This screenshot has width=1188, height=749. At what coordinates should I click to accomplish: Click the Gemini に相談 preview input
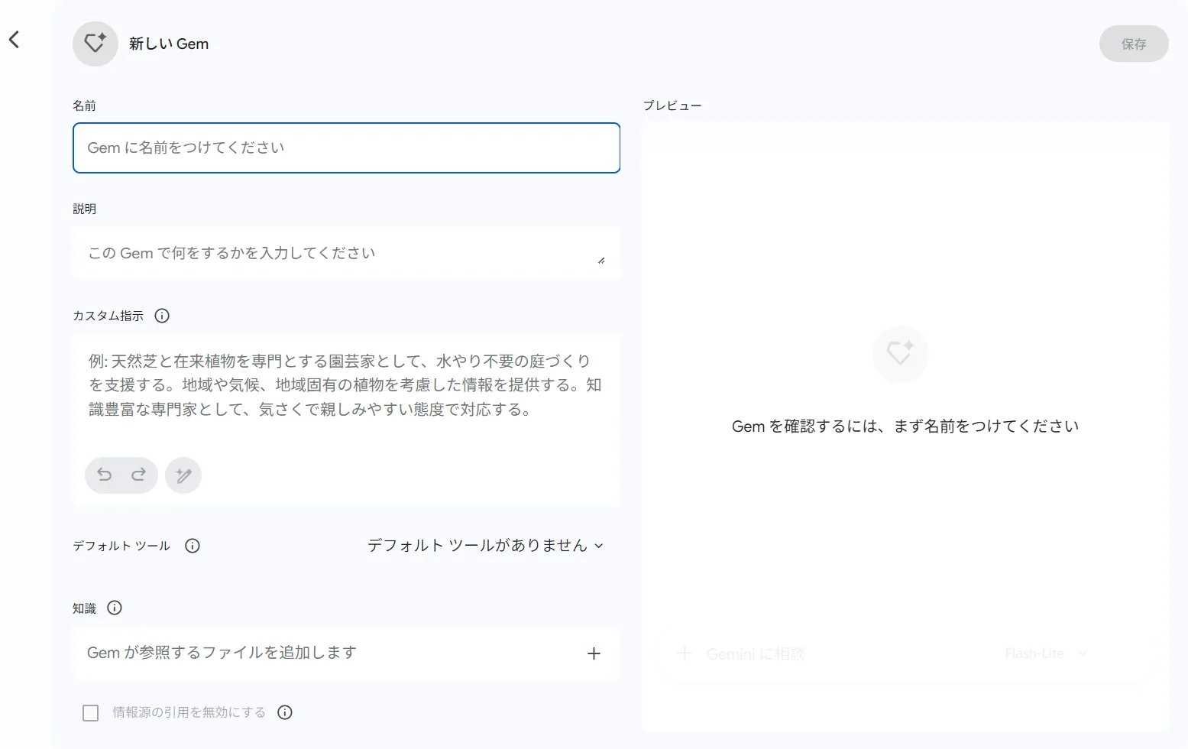tap(756, 654)
